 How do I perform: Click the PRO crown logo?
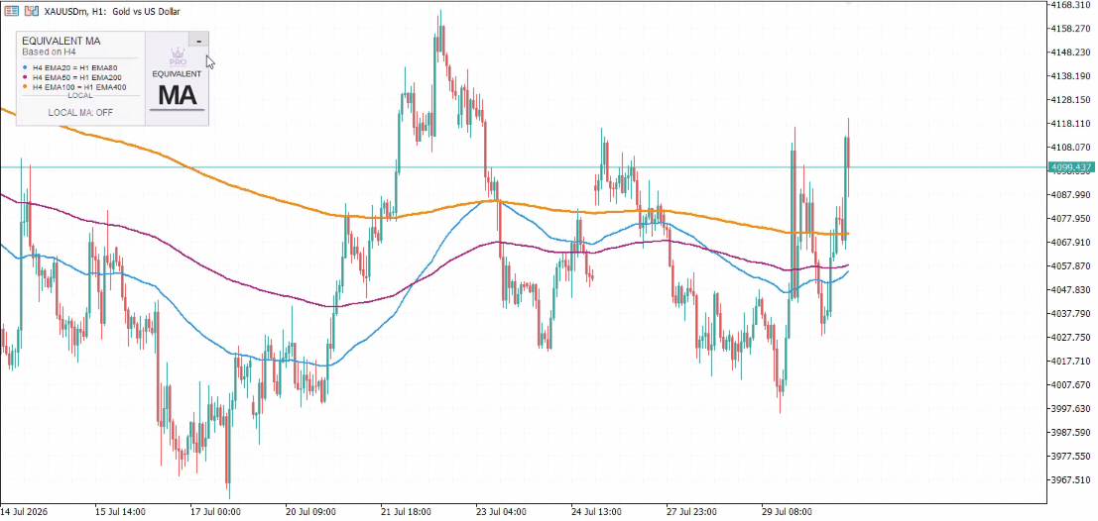[178, 57]
